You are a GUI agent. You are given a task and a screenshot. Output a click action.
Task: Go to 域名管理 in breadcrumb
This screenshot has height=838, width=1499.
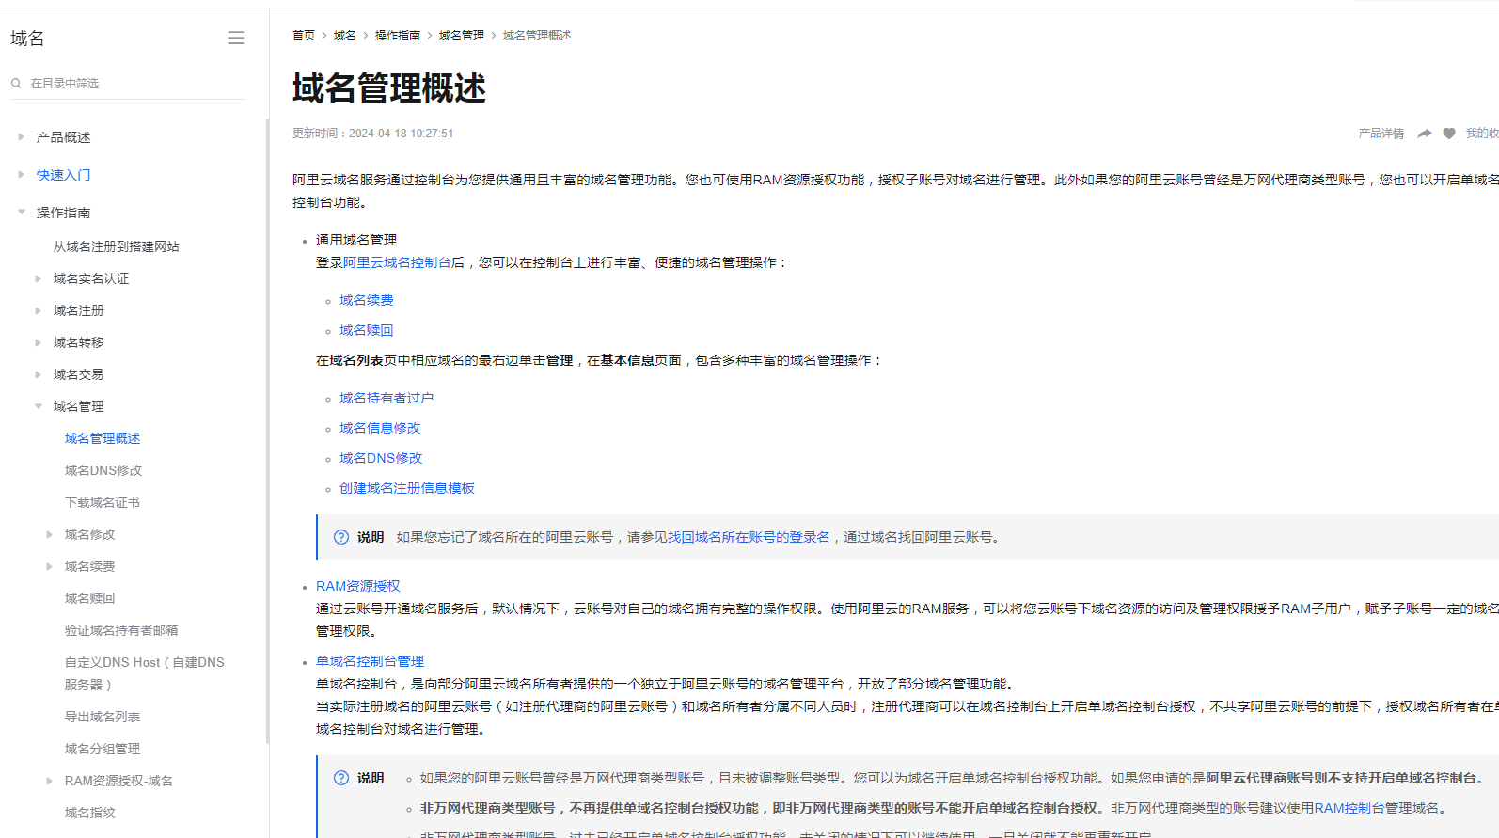[x=462, y=36]
